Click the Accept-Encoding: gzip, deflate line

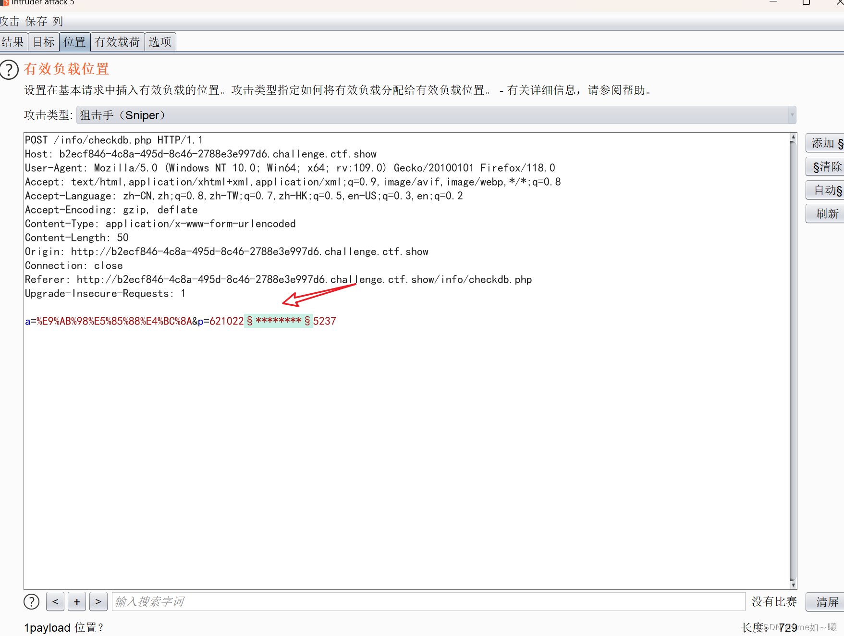click(x=111, y=210)
